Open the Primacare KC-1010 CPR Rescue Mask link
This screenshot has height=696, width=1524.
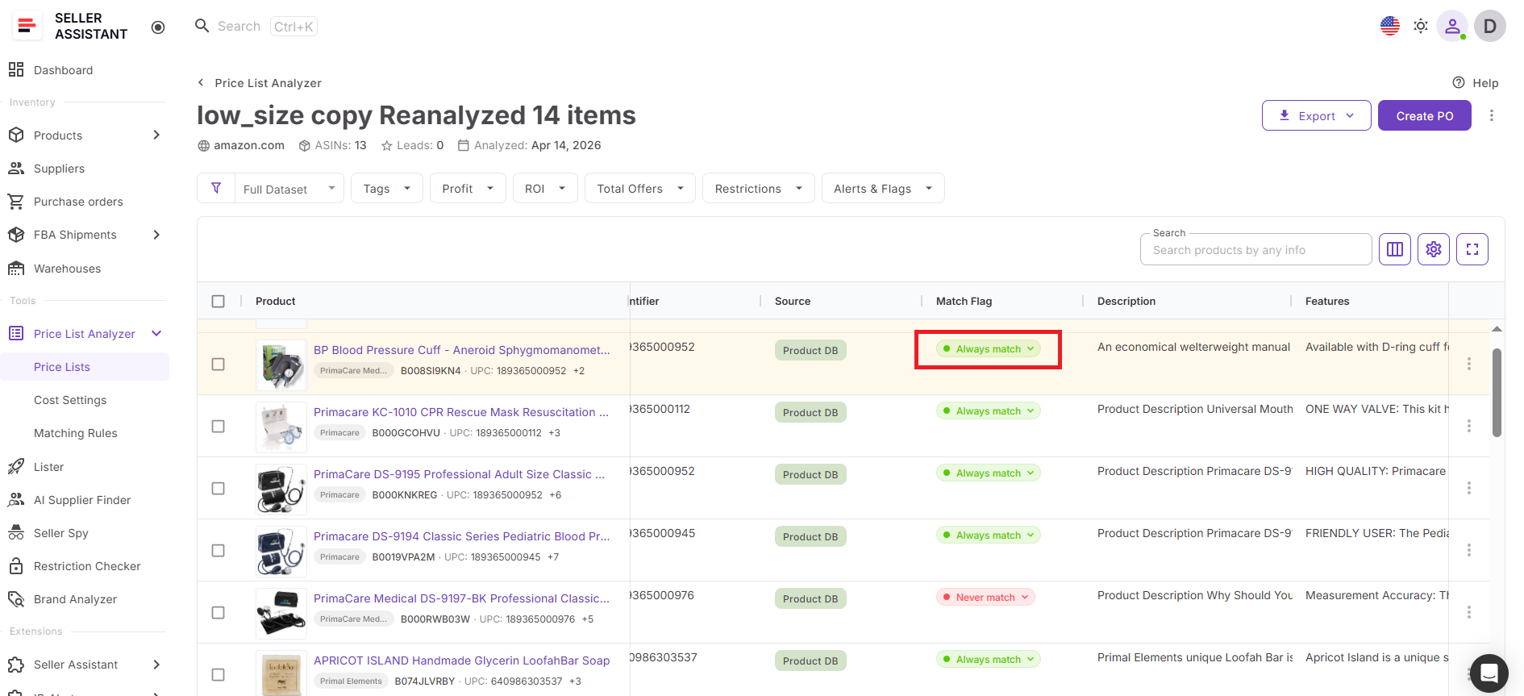point(460,412)
